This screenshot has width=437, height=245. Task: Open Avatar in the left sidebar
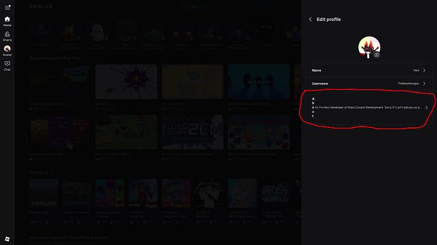7,51
